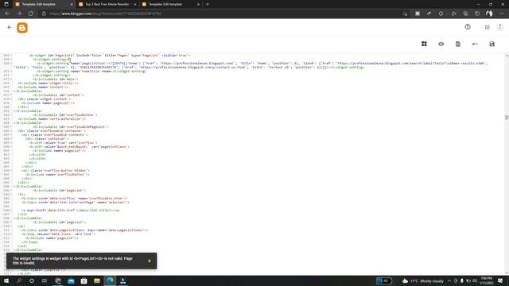Click the code editor vertical scrollbar thumb

tap(507, 118)
